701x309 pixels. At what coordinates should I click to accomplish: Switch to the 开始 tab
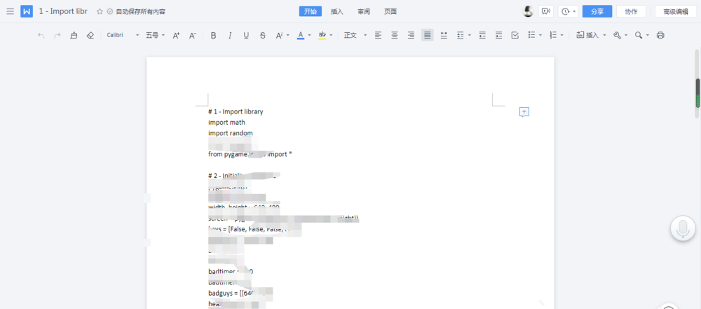click(311, 12)
